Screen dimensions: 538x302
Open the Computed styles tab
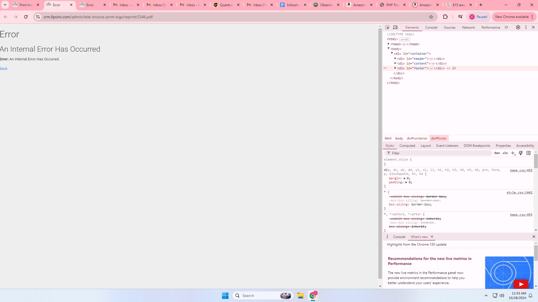point(407,146)
